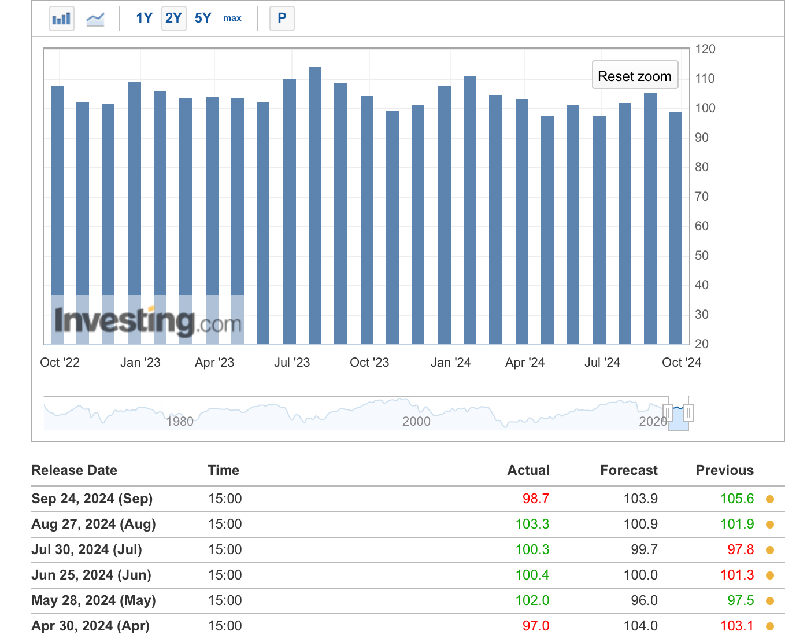Click the Aug 27, 2024 row volatility dot
The height and width of the screenshot is (642, 796).
click(x=770, y=525)
